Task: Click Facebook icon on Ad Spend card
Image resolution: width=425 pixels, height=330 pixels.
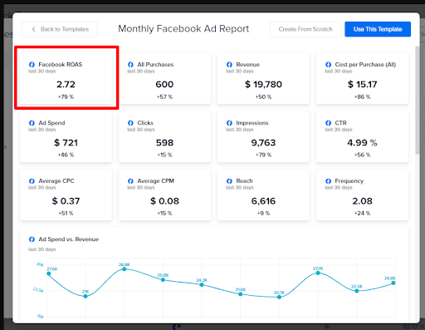Action: click(x=32, y=123)
